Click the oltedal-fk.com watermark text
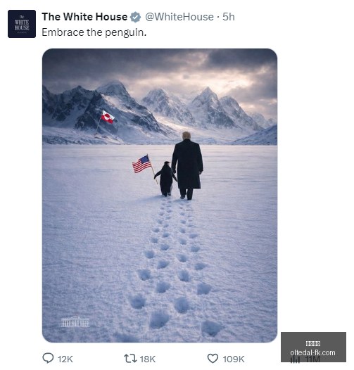The width and height of the screenshot is (354, 370). tap(312, 352)
